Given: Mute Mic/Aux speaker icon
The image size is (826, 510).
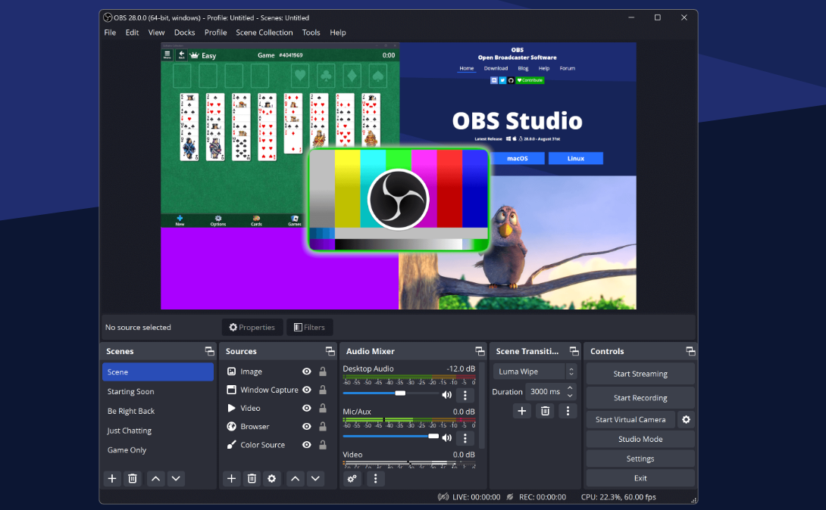Looking at the screenshot, I should (446, 437).
